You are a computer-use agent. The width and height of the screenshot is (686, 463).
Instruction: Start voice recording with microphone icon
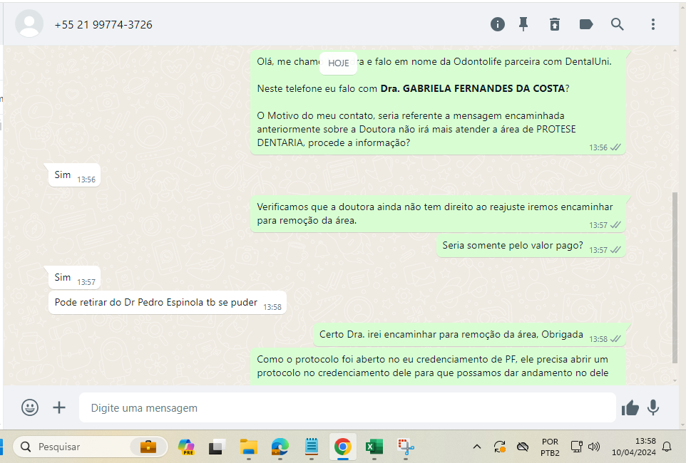(x=653, y=407)
